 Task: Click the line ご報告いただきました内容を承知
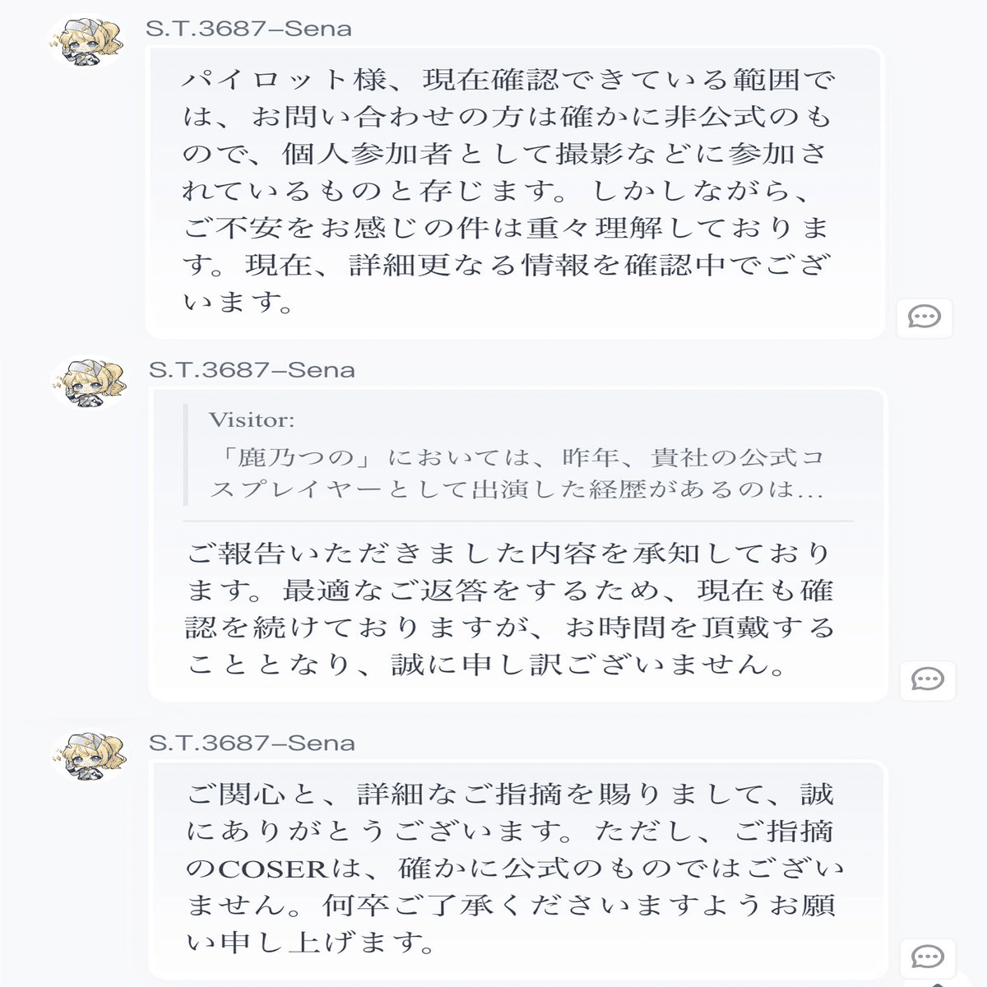(510, 554)
